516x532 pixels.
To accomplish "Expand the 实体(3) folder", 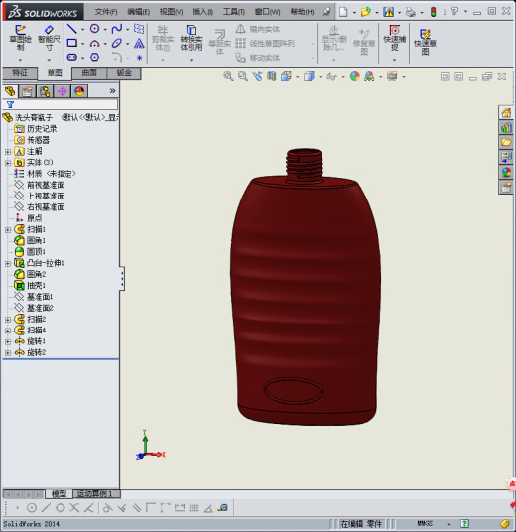I will [x=8, y=163].
